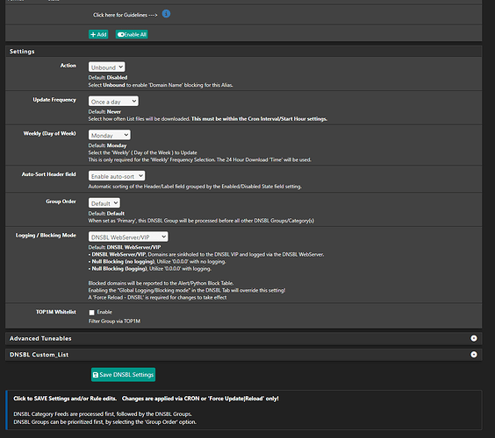Click the blue Guidelines info icon
The height and width of the screenshot is (438, 495).
pyautogui.click(x=166, y=14)
